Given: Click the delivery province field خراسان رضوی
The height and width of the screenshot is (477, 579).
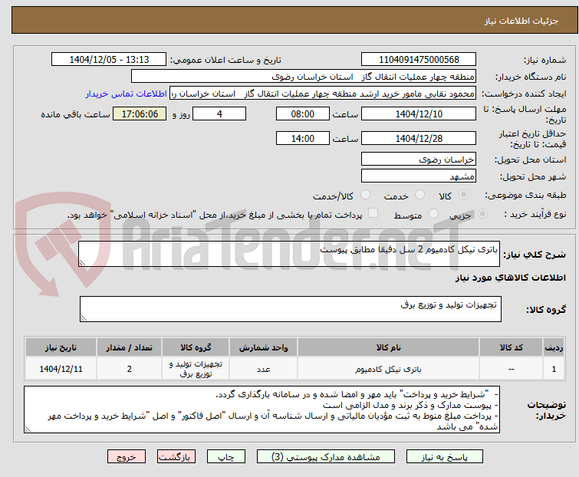Looking at the screenshot, I should (419, 159).
